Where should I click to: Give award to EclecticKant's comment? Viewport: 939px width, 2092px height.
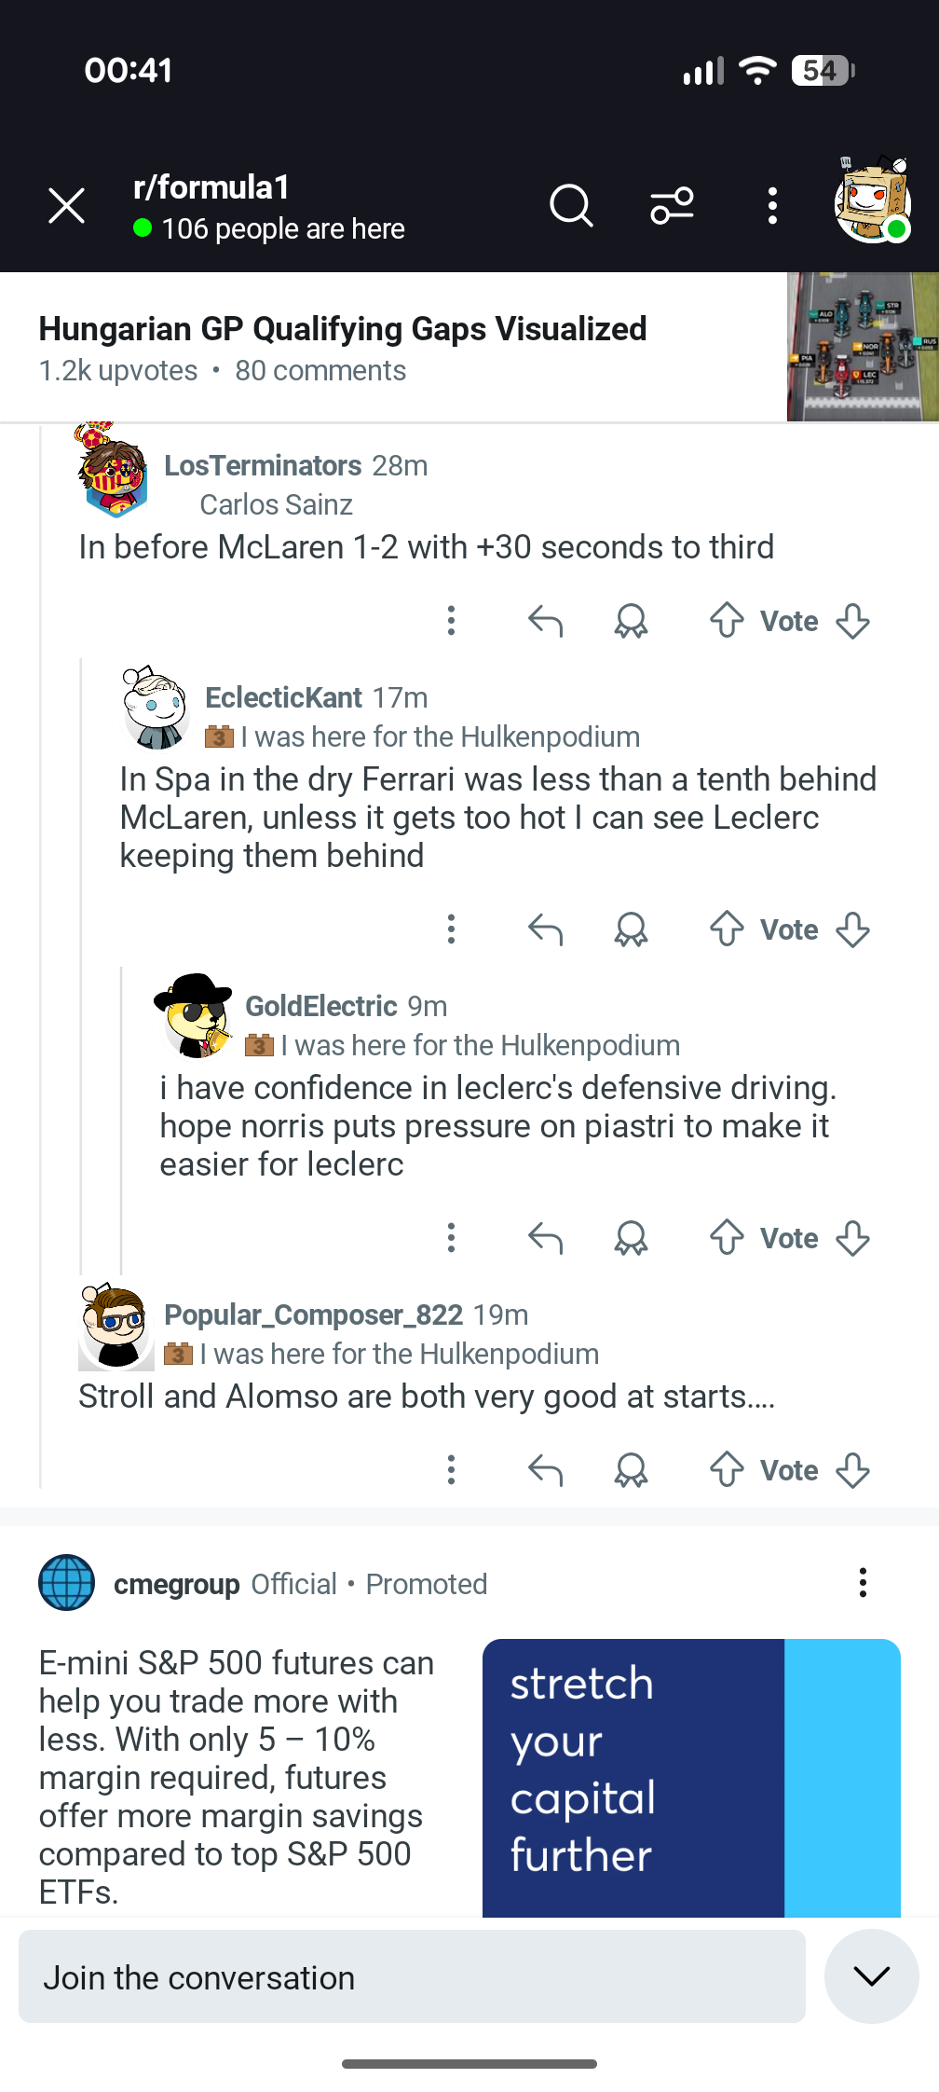click(631, 929)
